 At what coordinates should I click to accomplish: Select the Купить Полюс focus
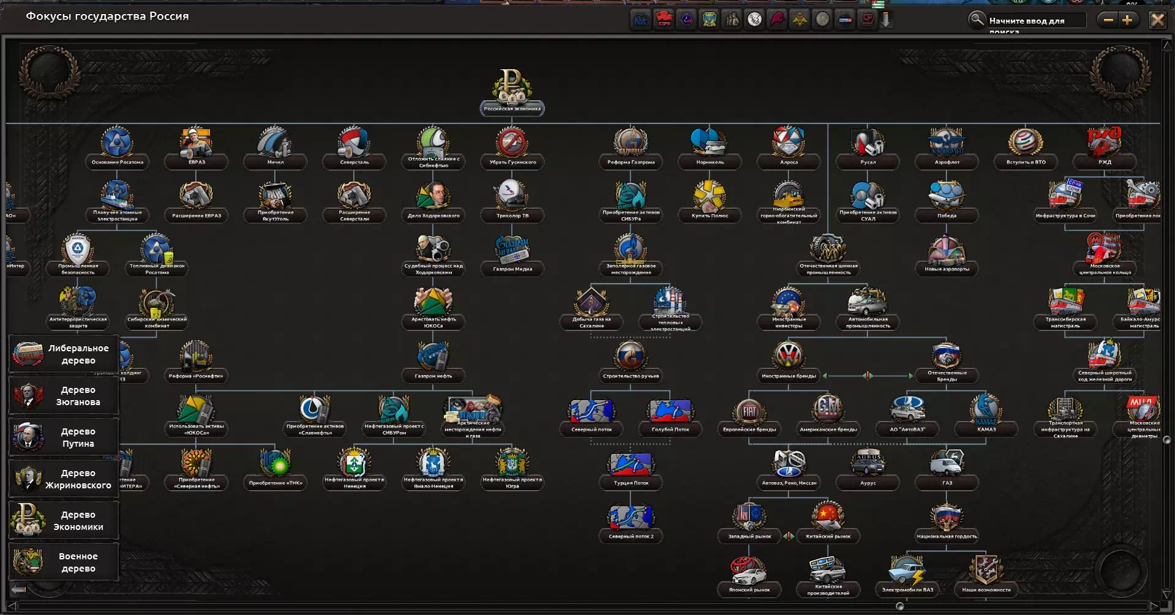click(x=710, y=200)
